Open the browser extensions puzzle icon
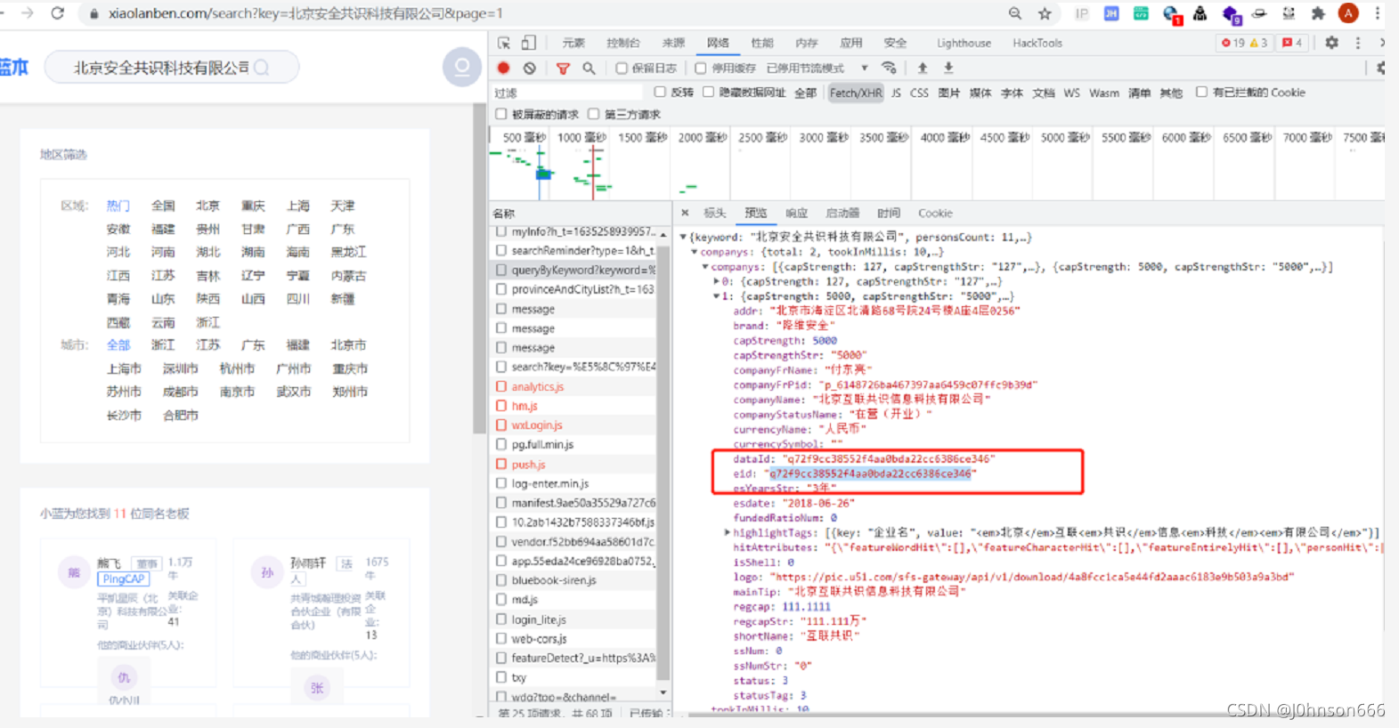Screen dimensions: 1399x728 click(x=1318, y=13)
